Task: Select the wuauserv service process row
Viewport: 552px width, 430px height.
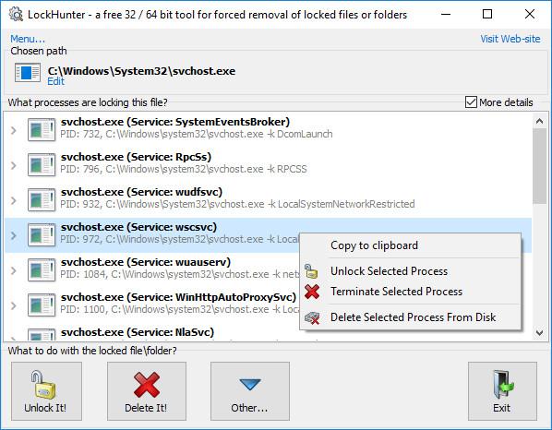Action: [151, 270]
